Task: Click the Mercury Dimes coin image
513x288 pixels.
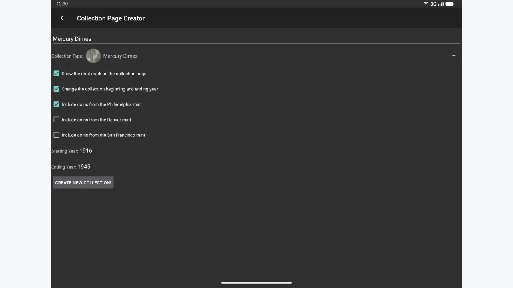Action: (x=93, y=56)
